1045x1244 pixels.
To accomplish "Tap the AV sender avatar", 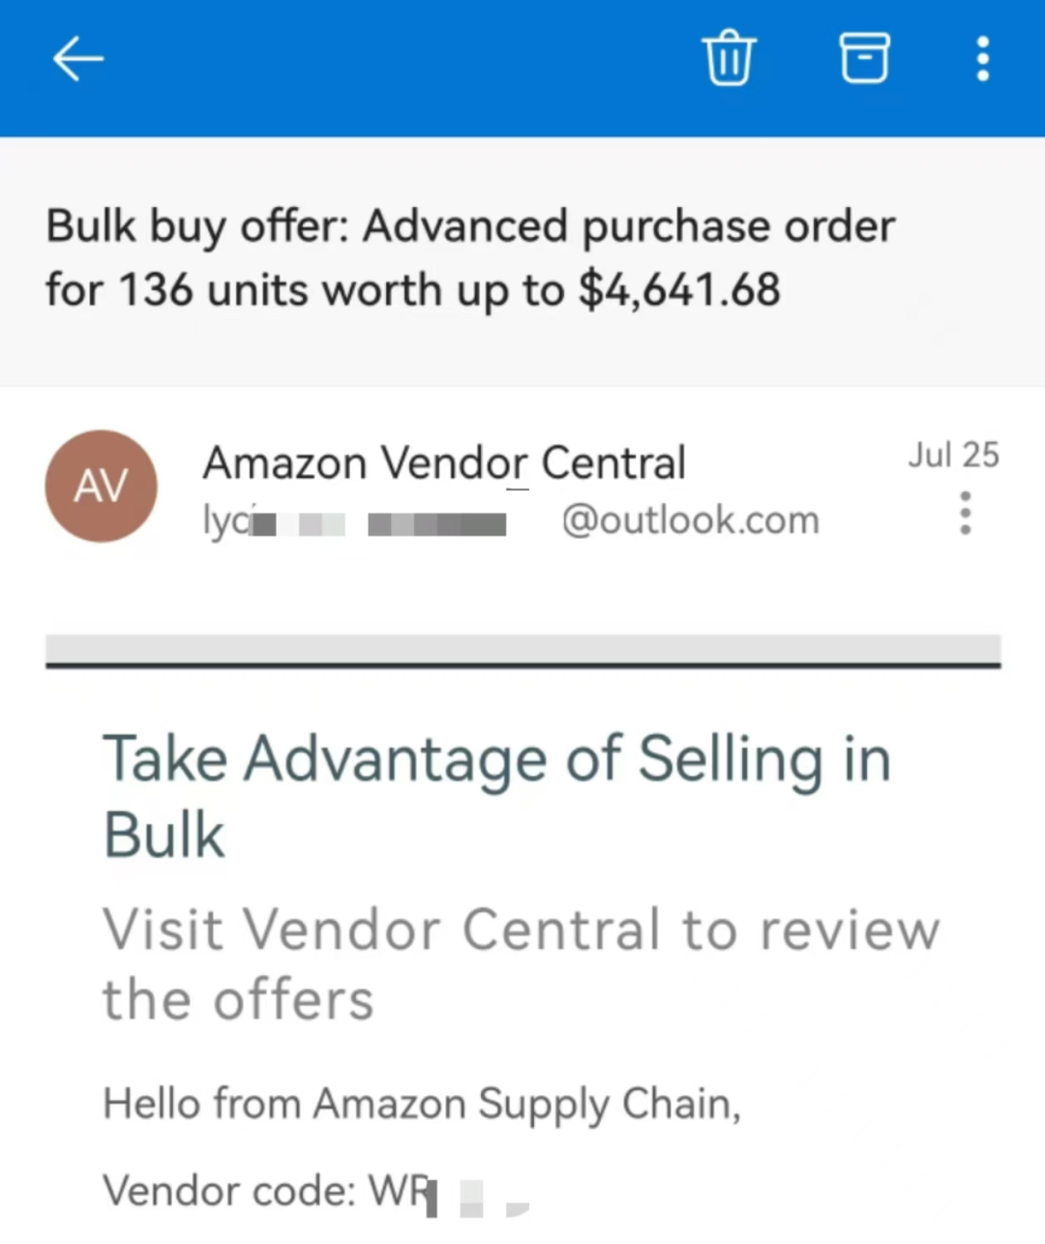I will click(x=101, y=486).
